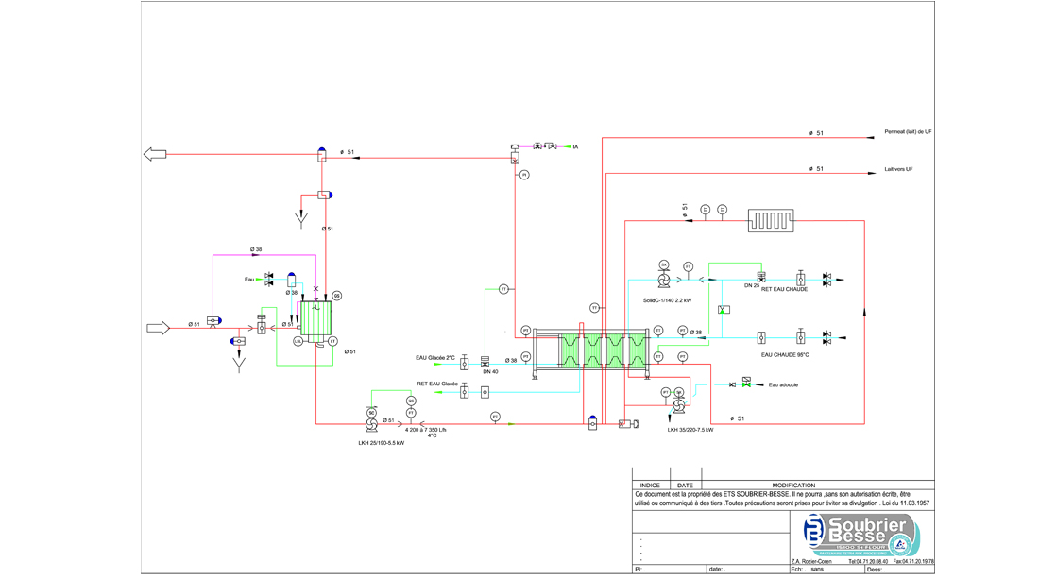Click the FT flow transmitter after LKH 25 pump
1039x580 pixels.
(411, 413)
